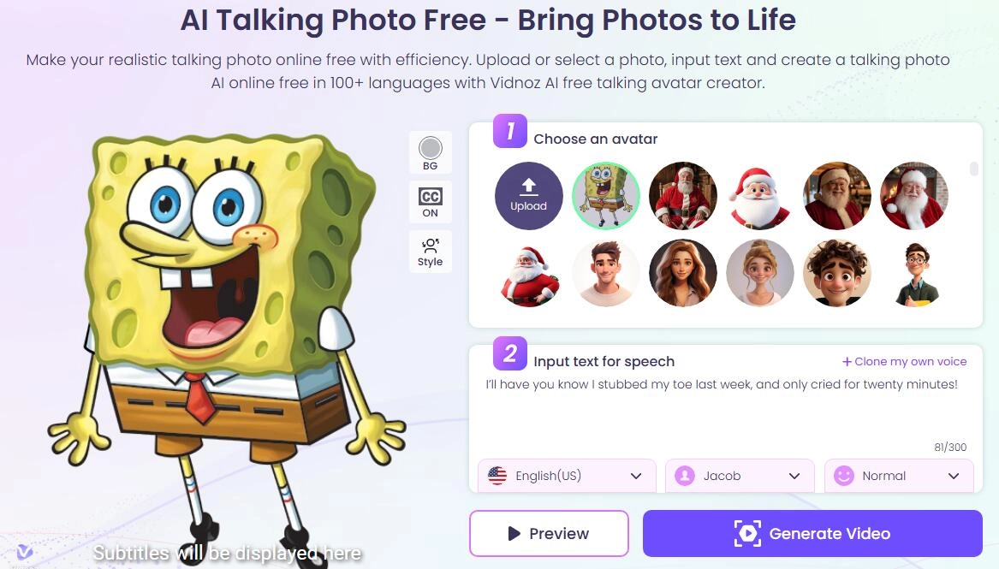Click inside the speech text input box
This screenshot has height=569, width=999.
pos(726,411)
